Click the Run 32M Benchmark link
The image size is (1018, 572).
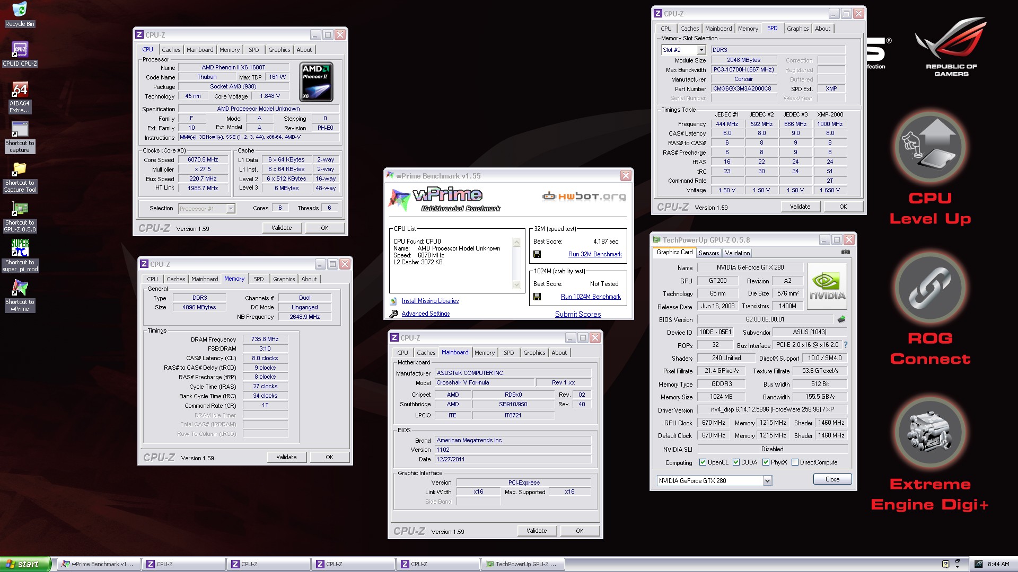point(594,254)
